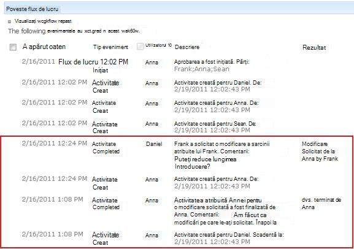The image size is (354, 249).
Task: Click the 'Utilizatoru' column header
Action: 158,45
